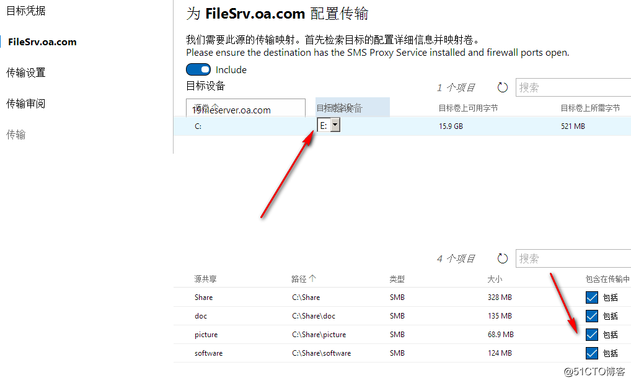Uncheck include for the picture share
Viewport: 631px width, 383px height.
pyautogui.click(x=591, y=334)
